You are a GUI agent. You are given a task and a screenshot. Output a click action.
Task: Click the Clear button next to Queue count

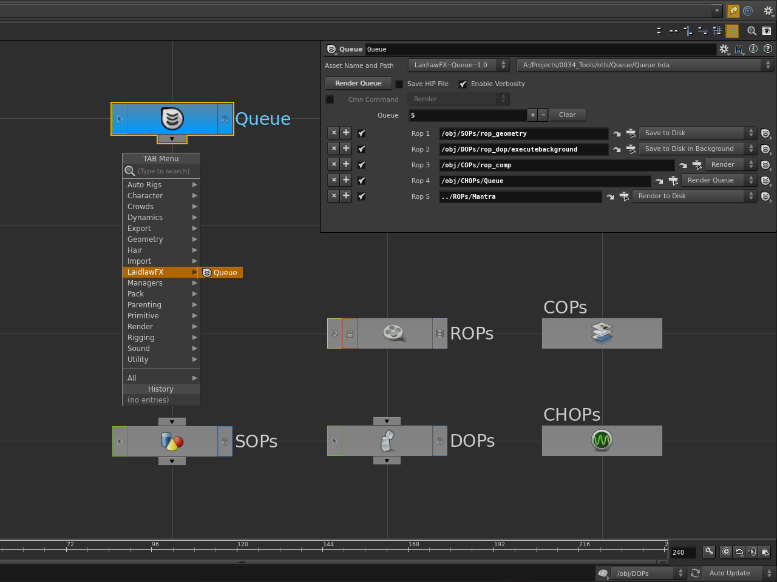click(567, 115)
